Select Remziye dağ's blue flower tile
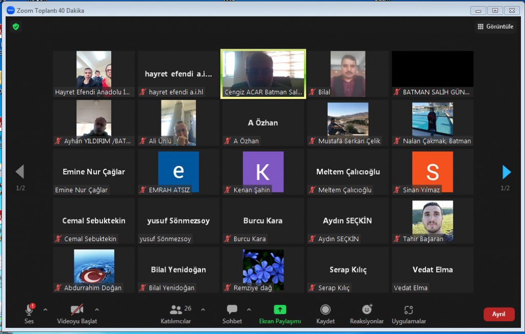The height and width of the screenshot is (334, 525). [x=263, y=269]
